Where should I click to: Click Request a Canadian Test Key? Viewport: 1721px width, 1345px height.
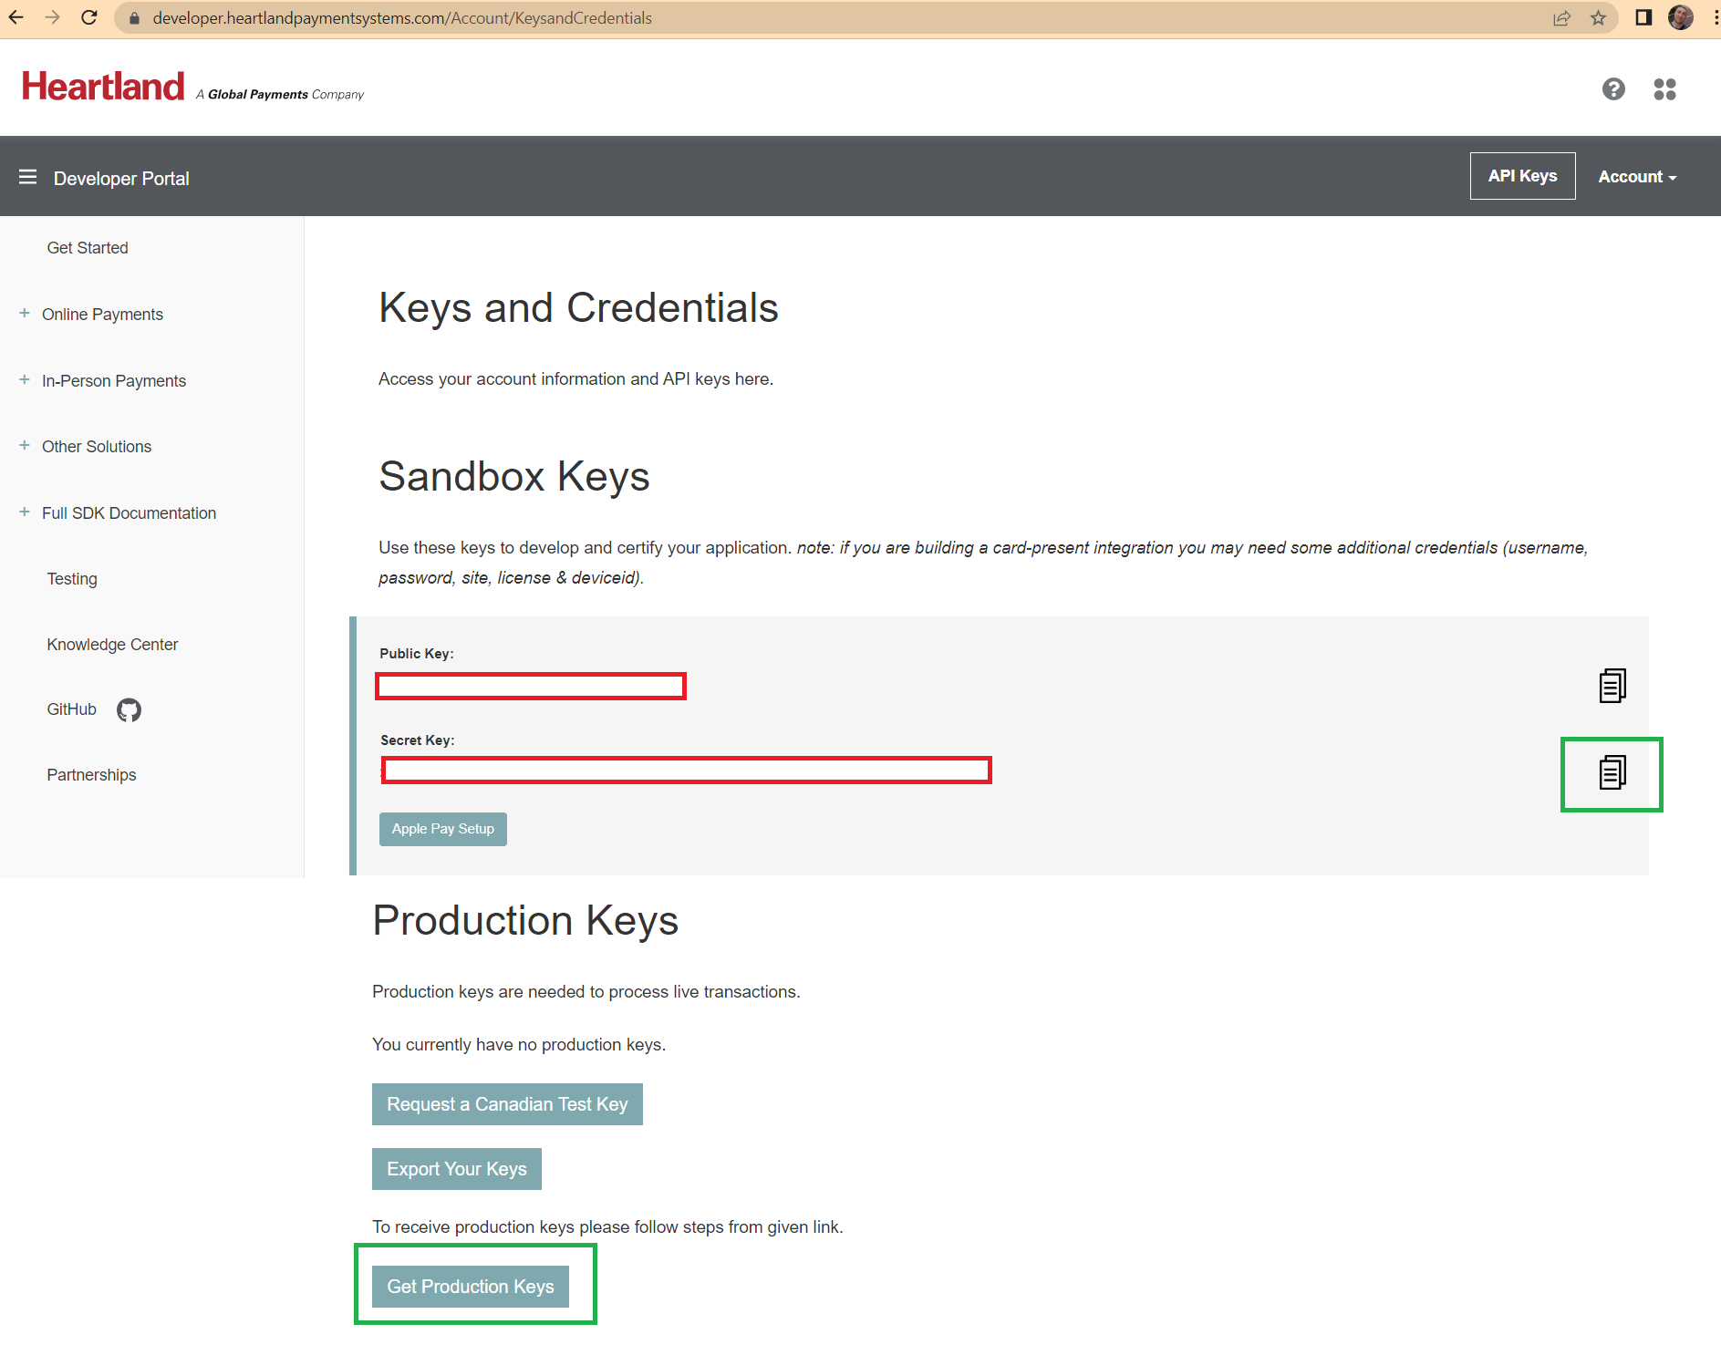[x=507, y=1104]
